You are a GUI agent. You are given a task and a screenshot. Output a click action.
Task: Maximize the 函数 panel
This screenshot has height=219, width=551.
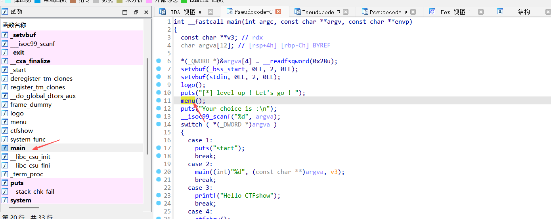pos(125,12)
